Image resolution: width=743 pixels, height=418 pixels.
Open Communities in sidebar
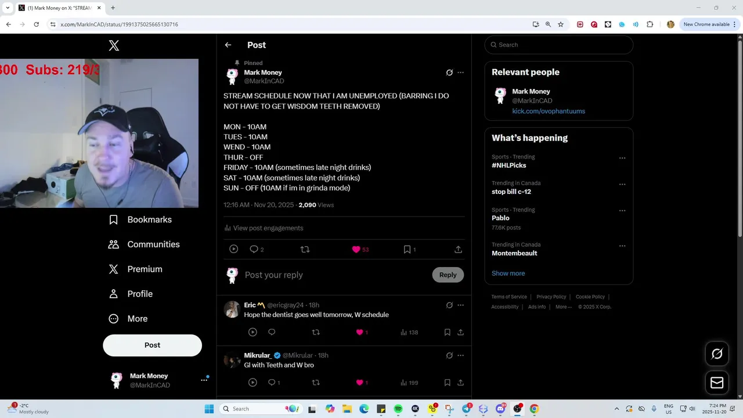(144, 244)
